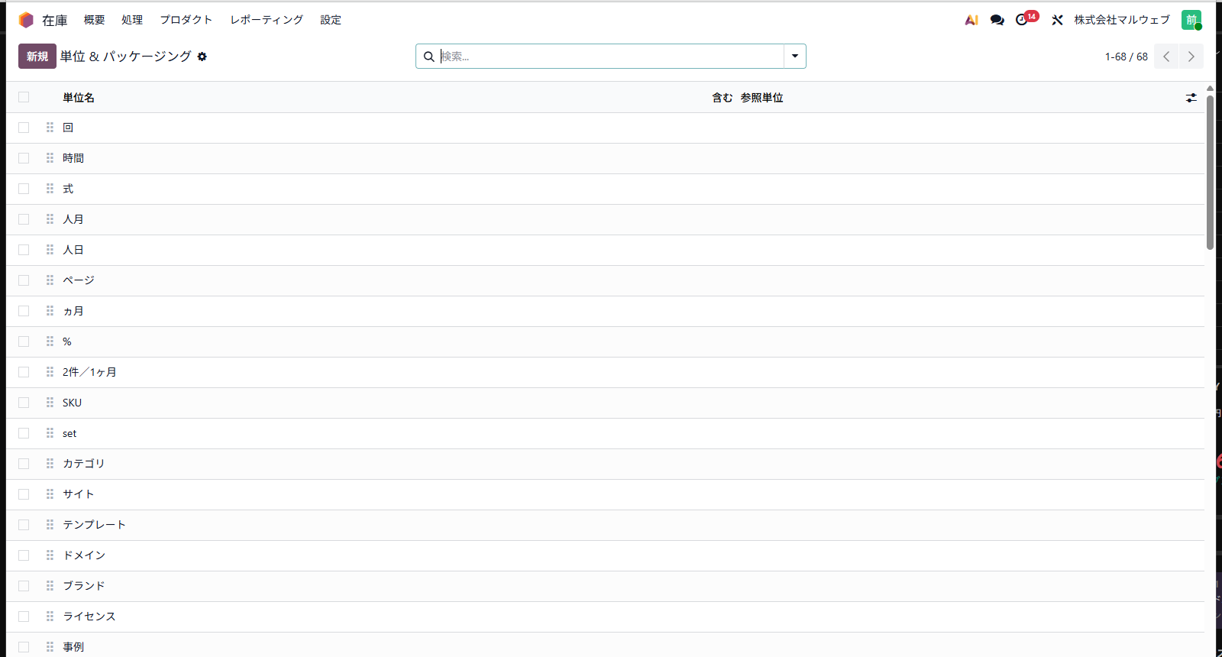Open the 株式会社マルウェブ company switcher
The width and height of the screenshot is (1222, 657).
point(1122,20)
